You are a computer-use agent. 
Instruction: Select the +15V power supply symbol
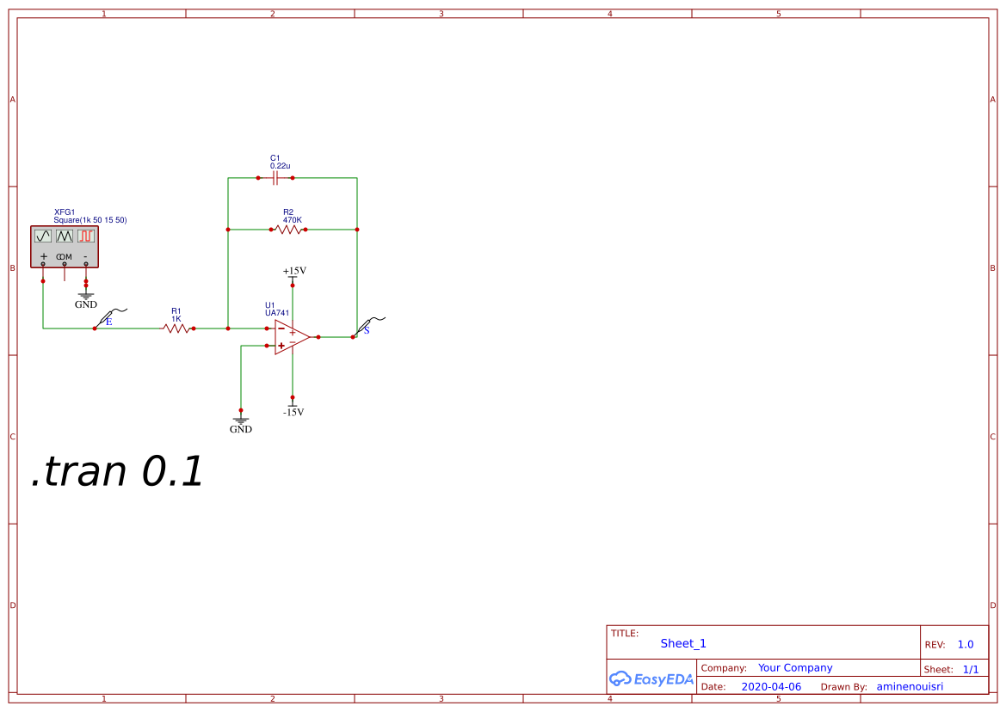coord(292,275)
